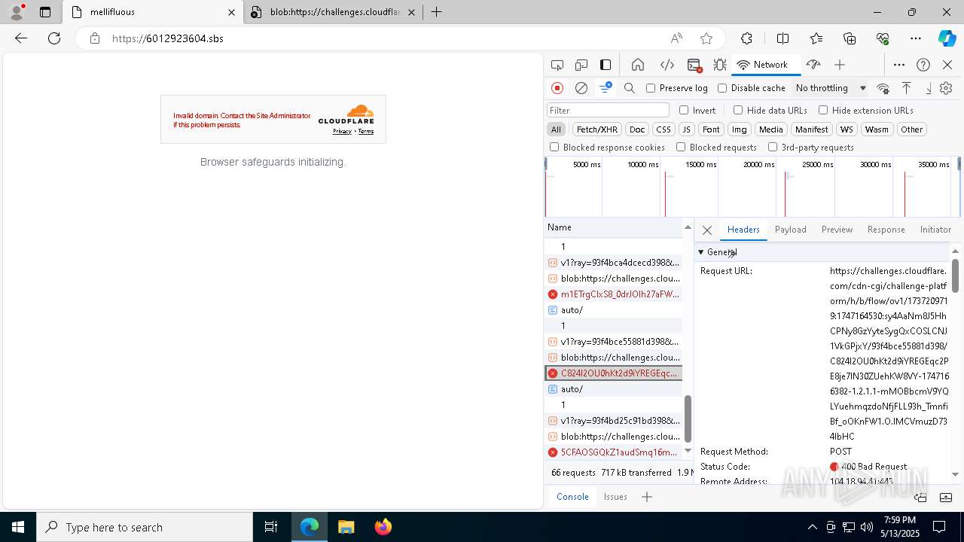Switch to the Preview tab
Viewport: 964px width, 542px height.
pyautogui.click(x=837, y=230)
